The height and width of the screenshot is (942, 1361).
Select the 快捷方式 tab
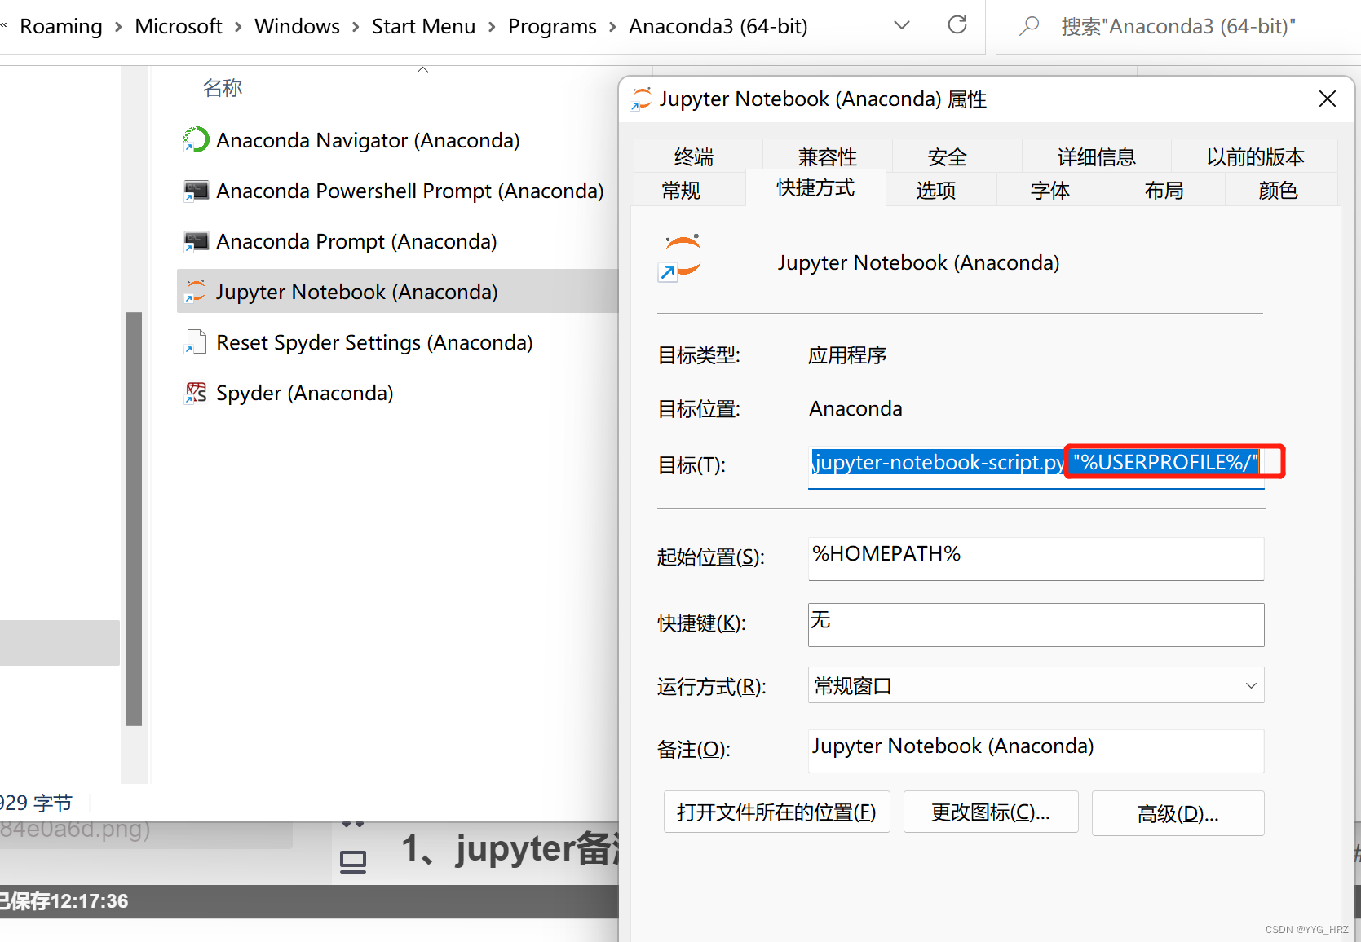coord(815,187)
